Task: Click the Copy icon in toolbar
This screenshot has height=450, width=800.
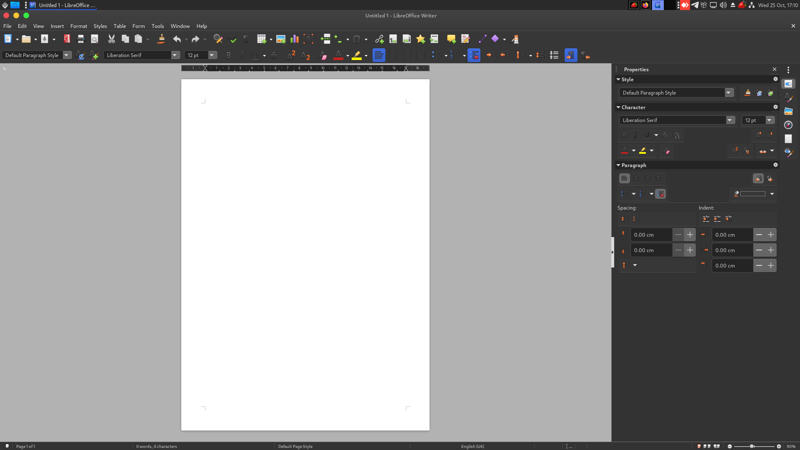Action: tap(125, 39)
